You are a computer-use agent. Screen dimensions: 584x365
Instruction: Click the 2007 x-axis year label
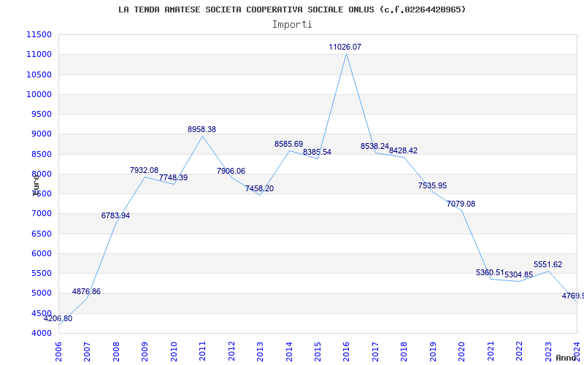87,352
